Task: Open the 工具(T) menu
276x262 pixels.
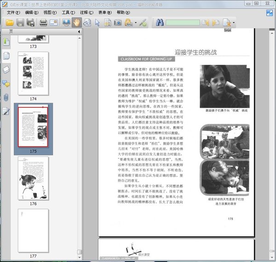Action: pyautogui.click(x=68, y=12)
